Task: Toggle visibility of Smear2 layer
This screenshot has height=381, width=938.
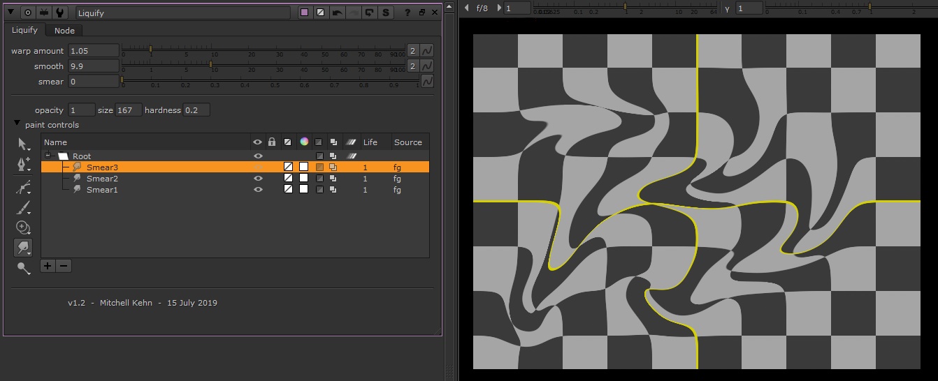Action: [x=258, y=179]
